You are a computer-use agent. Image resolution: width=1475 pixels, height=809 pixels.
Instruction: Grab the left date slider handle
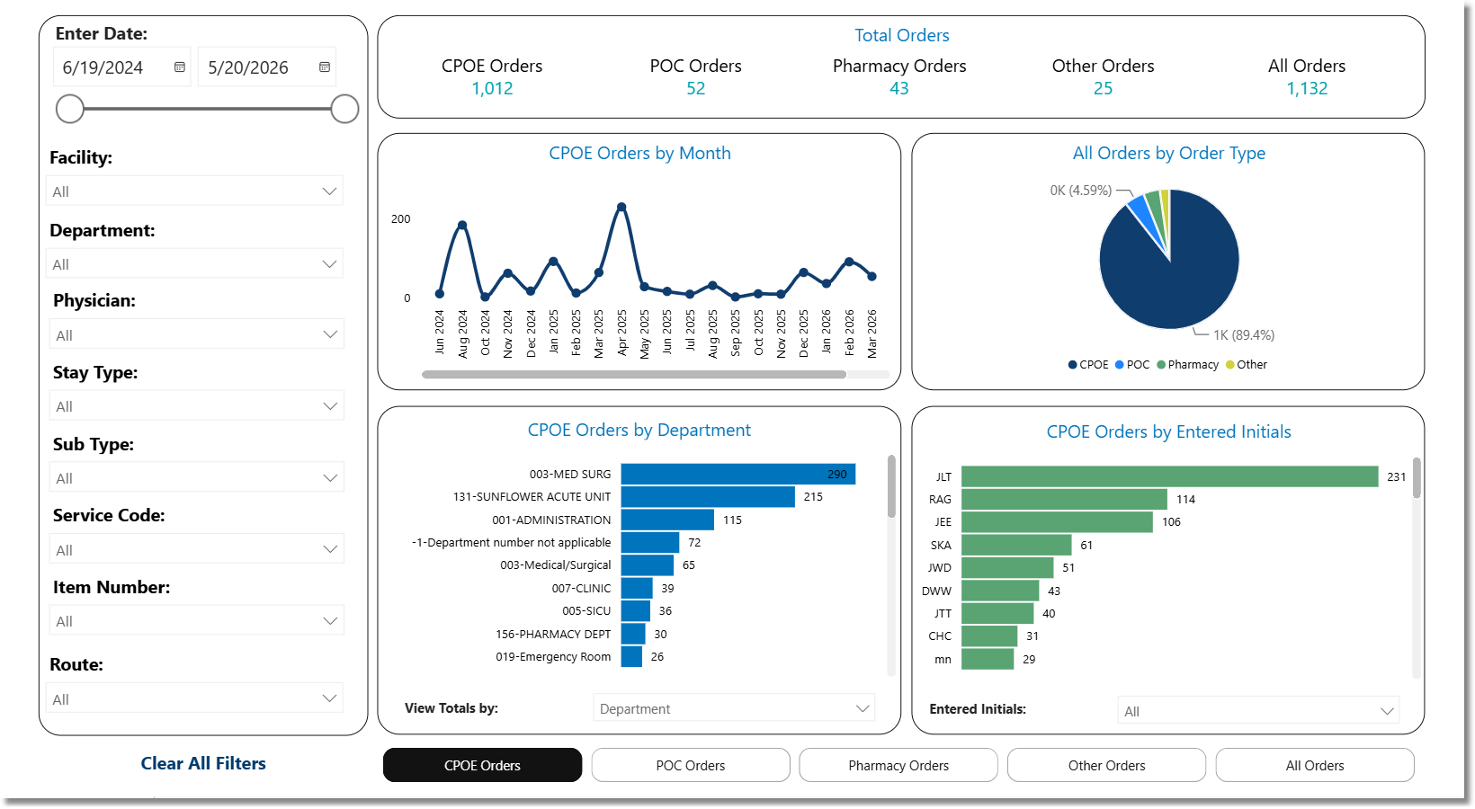[70, 109]
